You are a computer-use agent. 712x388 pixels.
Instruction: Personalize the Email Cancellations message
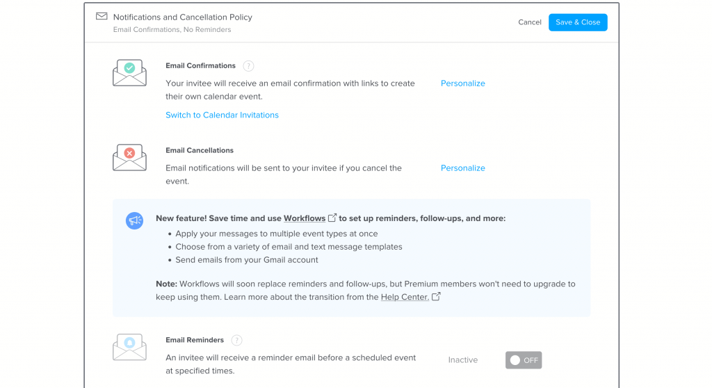pyautogui.click(x=462, y=168)
